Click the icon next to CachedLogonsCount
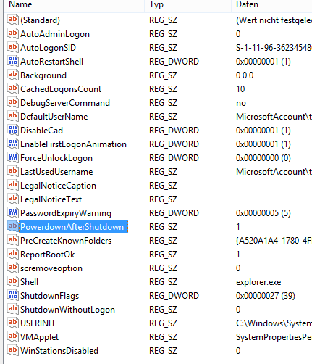312x364 pixels. (x=13, y=88)
